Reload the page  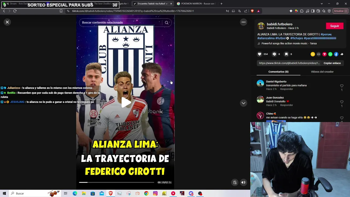coord(15,11)
